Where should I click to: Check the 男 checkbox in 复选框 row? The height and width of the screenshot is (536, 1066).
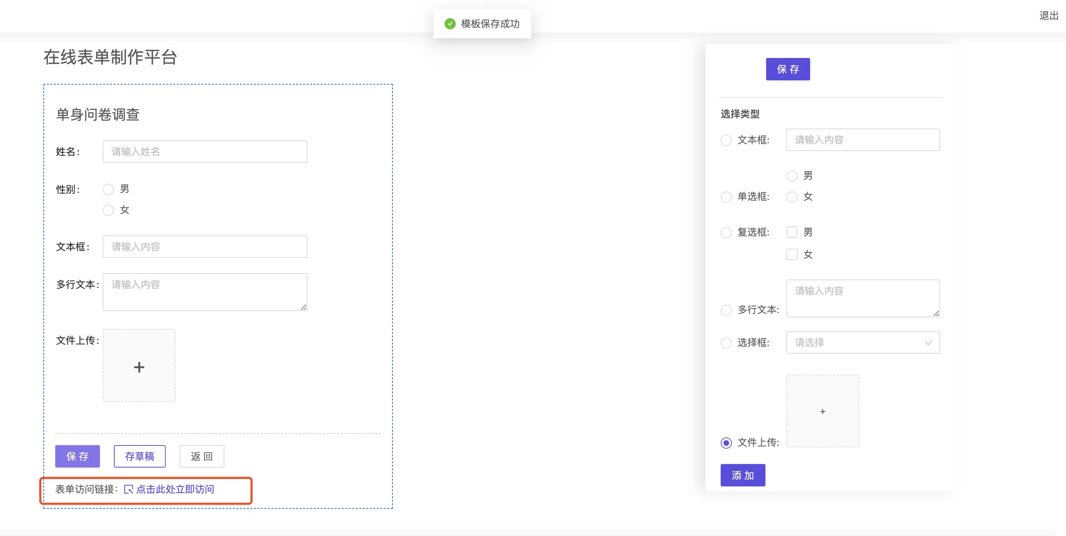coord(792,232)
